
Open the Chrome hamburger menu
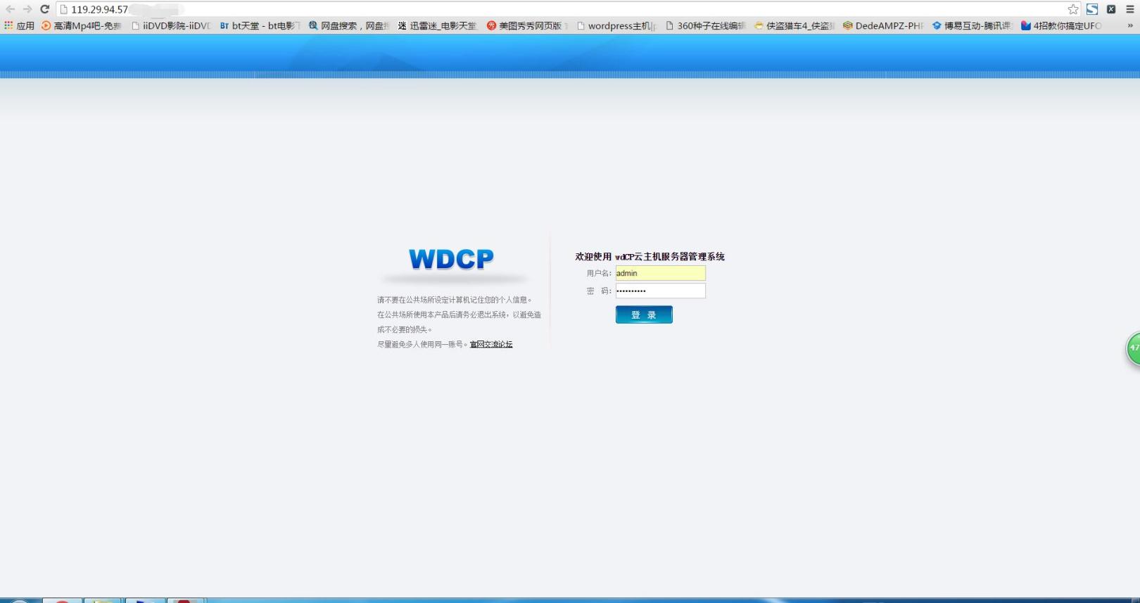[x=1130, y=9]
